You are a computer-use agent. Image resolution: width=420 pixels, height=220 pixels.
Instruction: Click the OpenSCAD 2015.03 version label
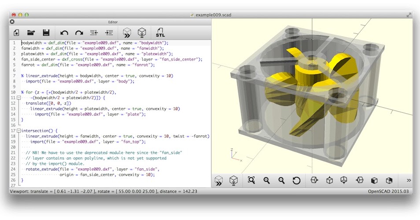[x=388, y=191]
